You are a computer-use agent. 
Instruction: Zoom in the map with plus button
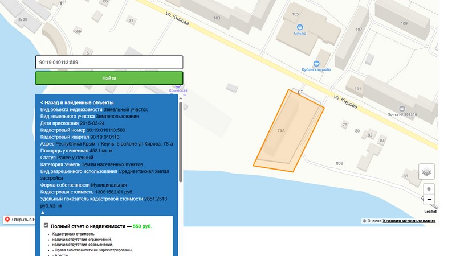coord(429,189)
